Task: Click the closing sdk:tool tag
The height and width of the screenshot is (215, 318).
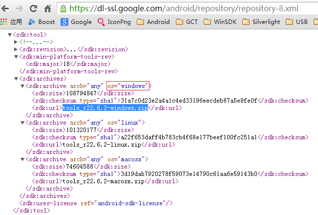Action: (31, 211)
